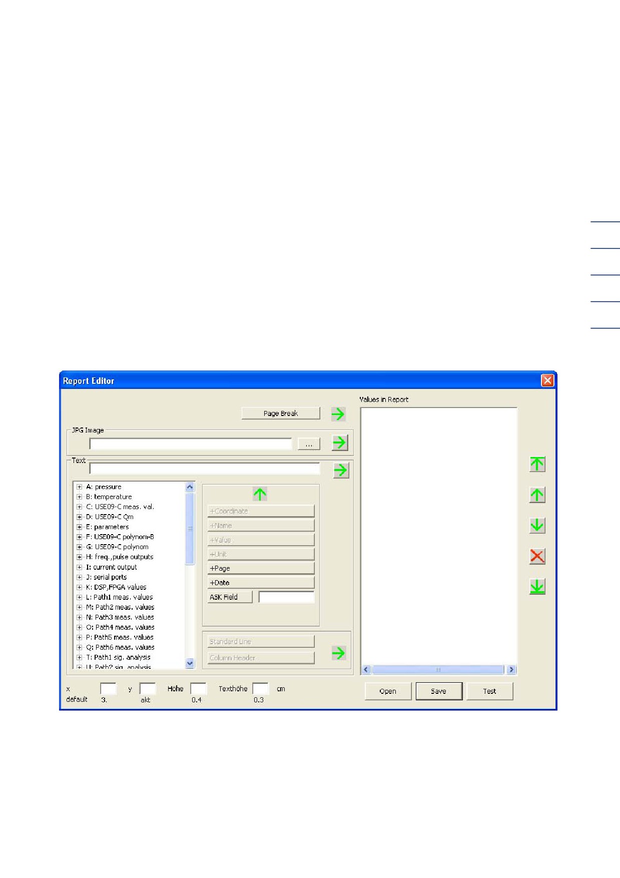Screen dimensions: 620x878
Task: Select P: Path5 meas. values item
Action: click(x=120, y=637)
